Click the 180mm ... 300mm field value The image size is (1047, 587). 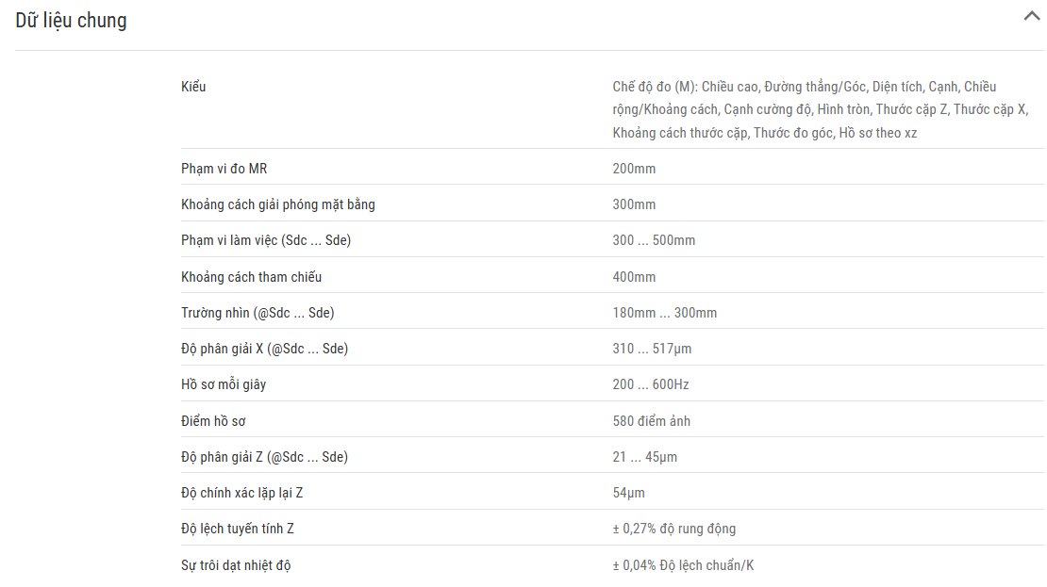664,313
